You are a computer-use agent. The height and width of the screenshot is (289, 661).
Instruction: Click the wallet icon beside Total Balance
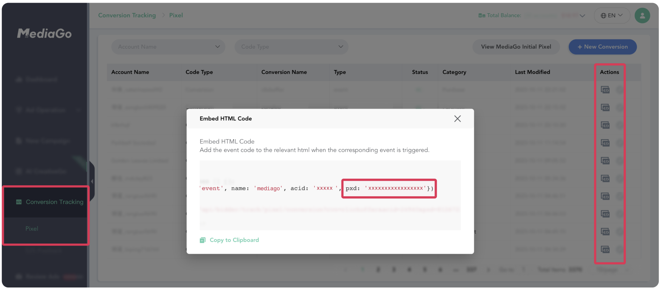click(x=481, y=15)
